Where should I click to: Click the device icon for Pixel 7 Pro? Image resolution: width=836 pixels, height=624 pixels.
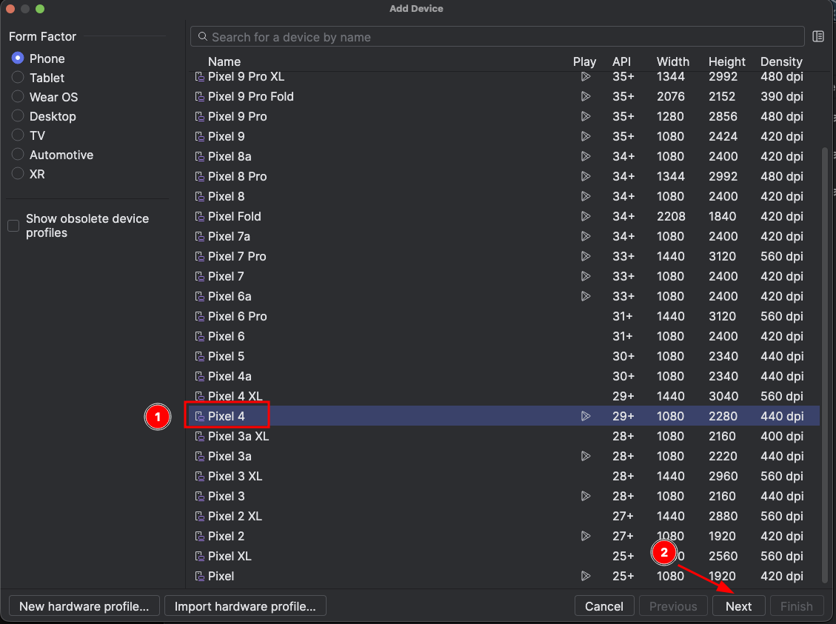(x=200, y=256)
